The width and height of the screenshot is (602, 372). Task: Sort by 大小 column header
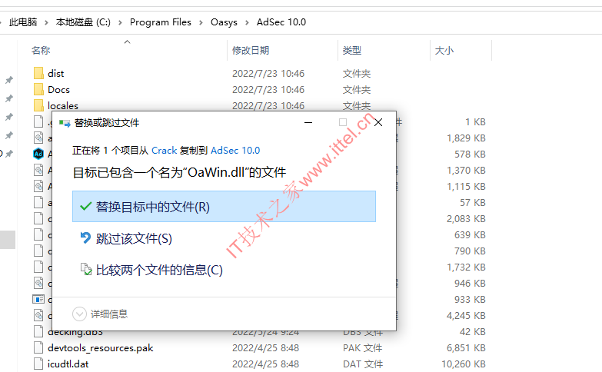coord(444,50)
